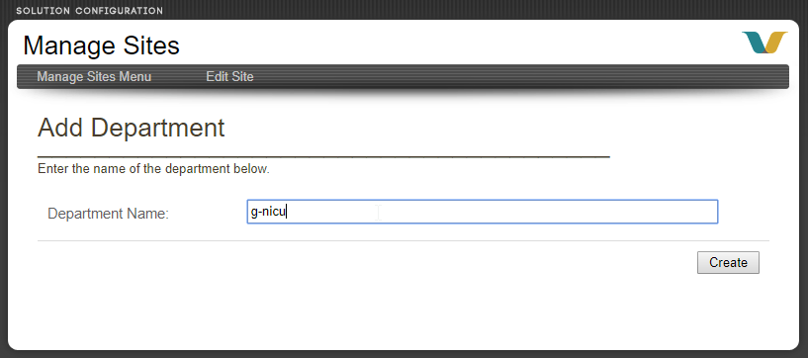This screenshot has width=808, height=358.
Task: Place the cursor inside the 'g-nicu' text
Action: 267,212
